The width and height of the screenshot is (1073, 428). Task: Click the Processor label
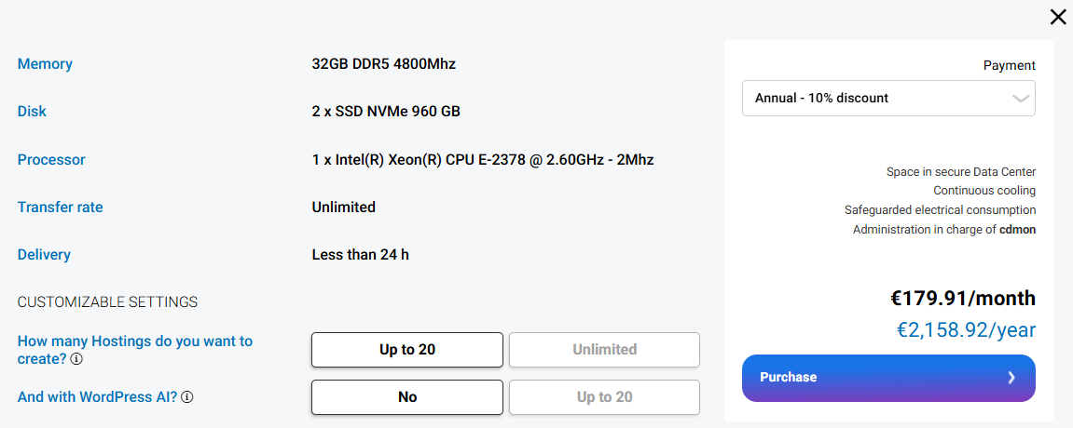click(x=51, y=160)
